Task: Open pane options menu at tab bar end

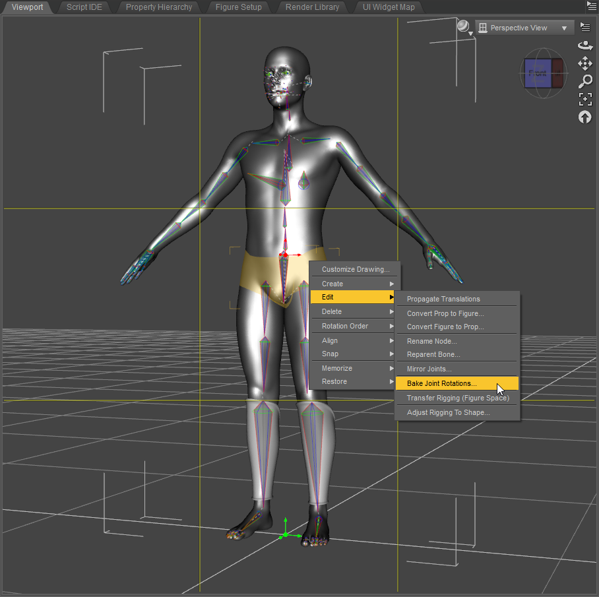Action: 591,5
